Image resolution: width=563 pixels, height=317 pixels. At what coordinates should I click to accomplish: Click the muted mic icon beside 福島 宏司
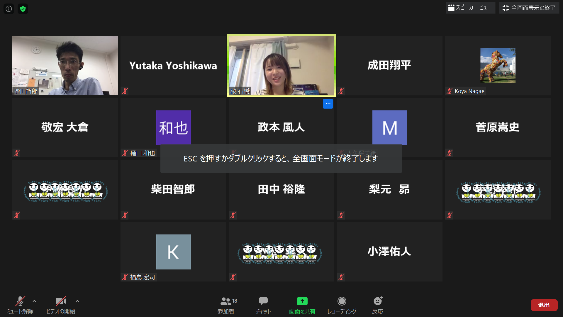click(125, 277)
